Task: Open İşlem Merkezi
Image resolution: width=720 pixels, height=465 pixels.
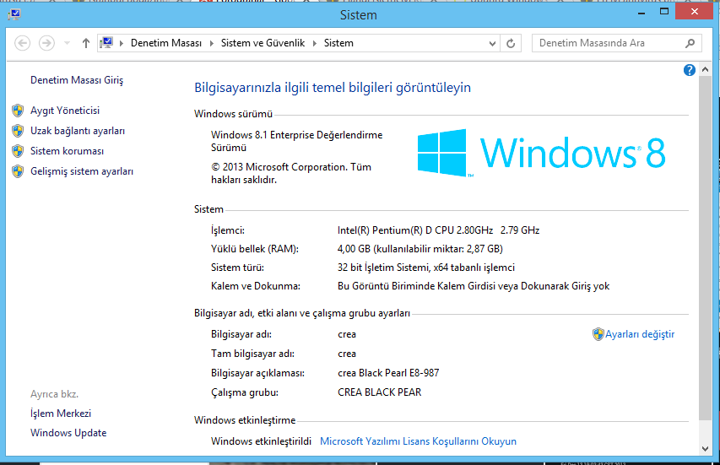Action: pos(61,414)
